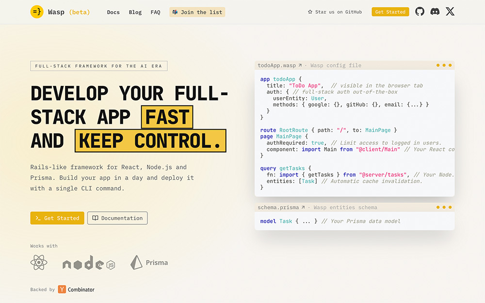Click 'userEntity: User' code line
The width and height of the screenshot is (485, 303).
[300, 98]
